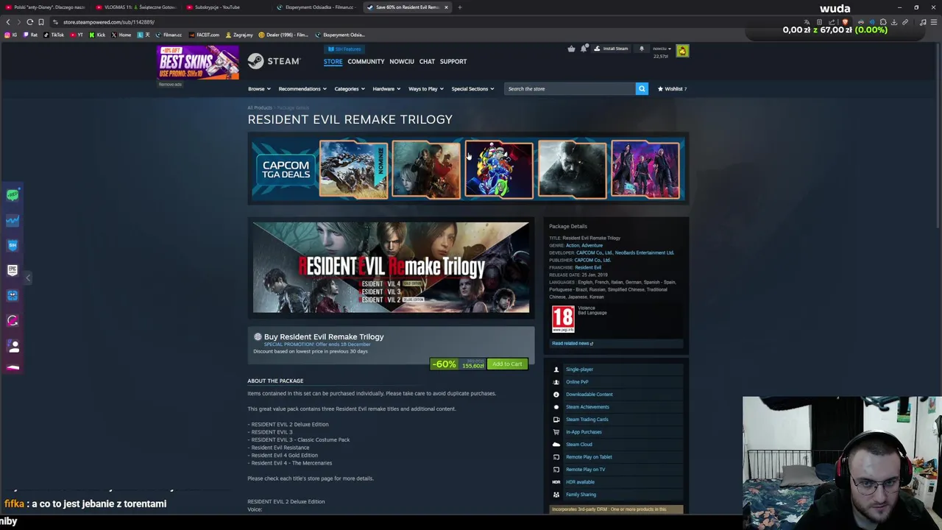
Task: Expand the Browse dropdown menu
Action: click(259, 89)
